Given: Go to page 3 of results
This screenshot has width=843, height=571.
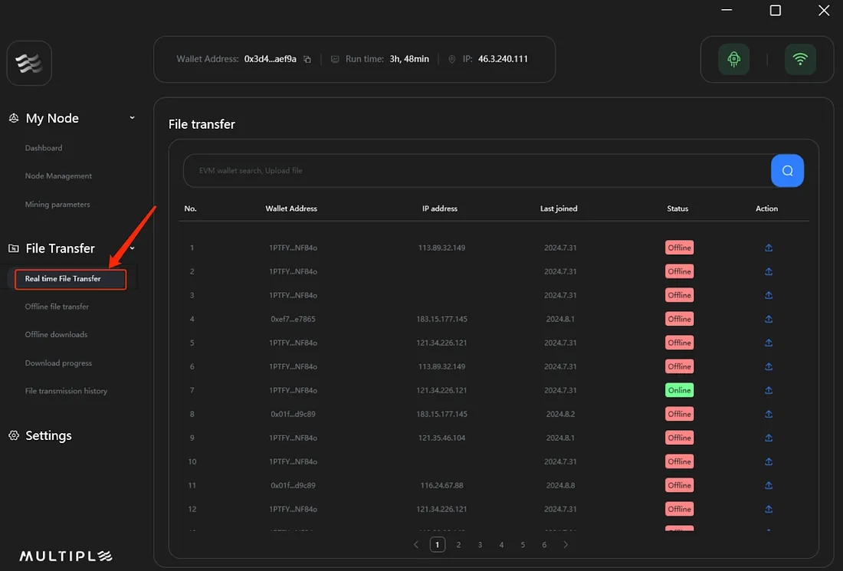Looking at the screenshot, I should (480, 545).
